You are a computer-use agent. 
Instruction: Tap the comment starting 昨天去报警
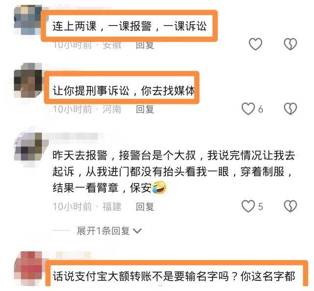[x=173, y=171]
